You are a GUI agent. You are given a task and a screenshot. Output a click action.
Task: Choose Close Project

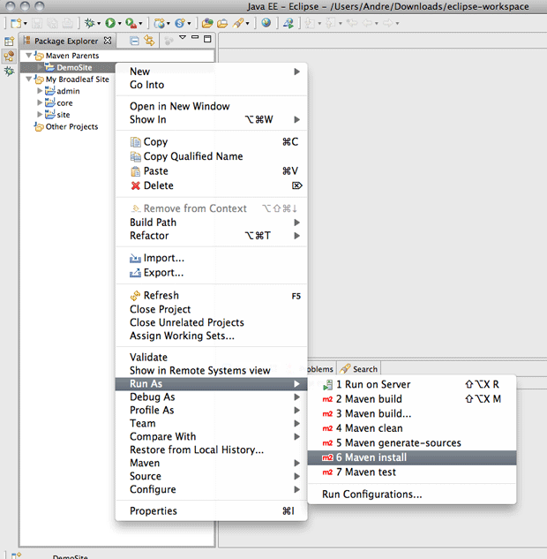pos(212,309)
